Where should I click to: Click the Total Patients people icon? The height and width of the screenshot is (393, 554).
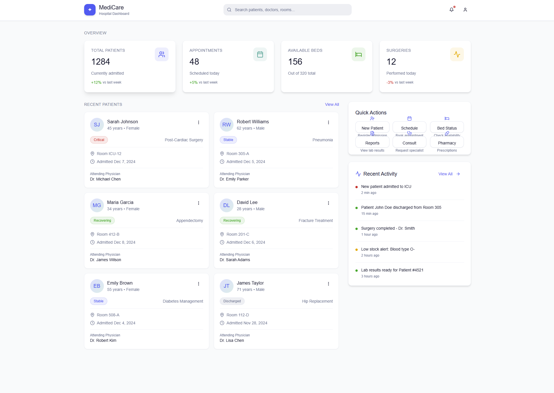(x=161, y=54)
